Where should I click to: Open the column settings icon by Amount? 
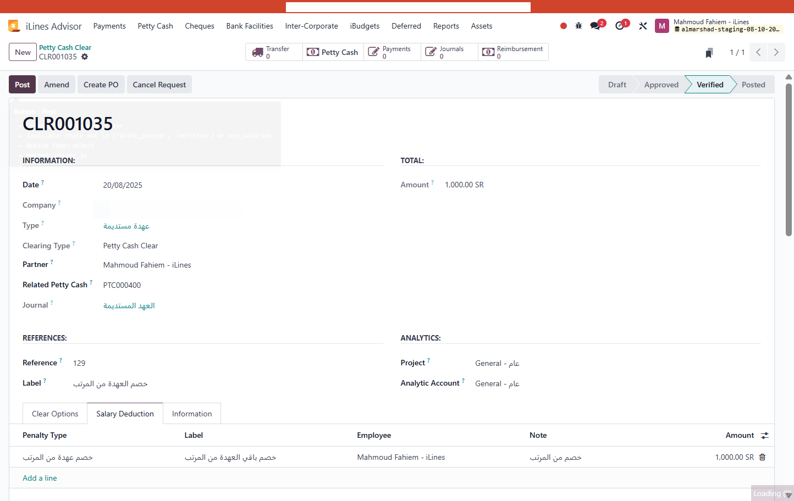(765, 436)
